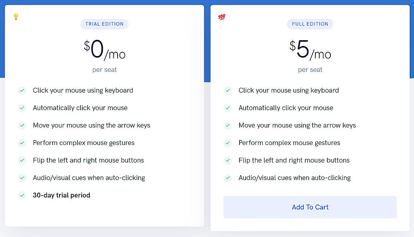
Task: Click "Flip the left and right mouse buttons" on Full Edition
Action: (x=294, y=160)
